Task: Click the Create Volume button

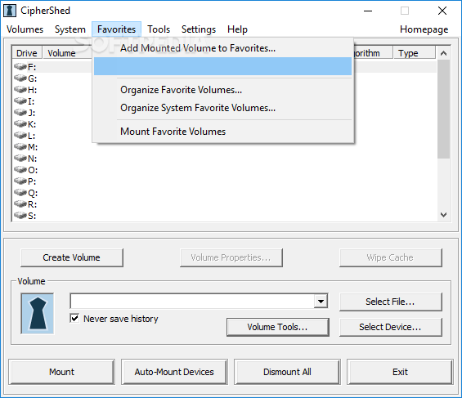Action: pos(72,257)
